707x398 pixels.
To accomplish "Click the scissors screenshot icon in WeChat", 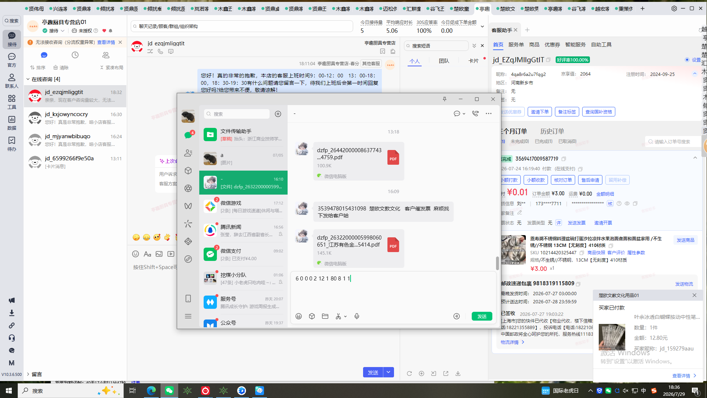I will coord(338,316).
